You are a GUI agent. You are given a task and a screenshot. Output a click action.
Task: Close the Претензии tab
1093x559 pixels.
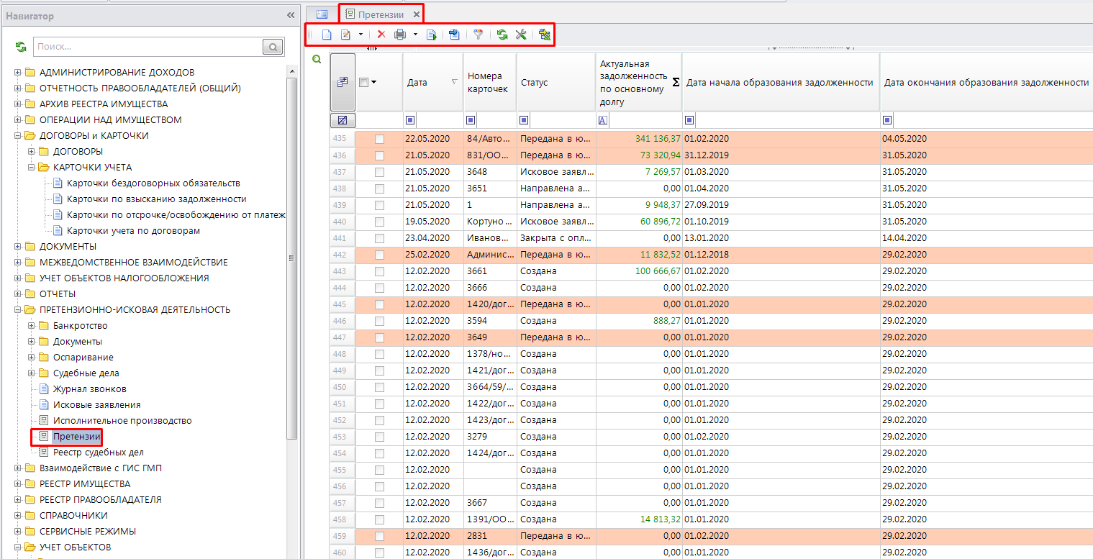pos(416,14)
